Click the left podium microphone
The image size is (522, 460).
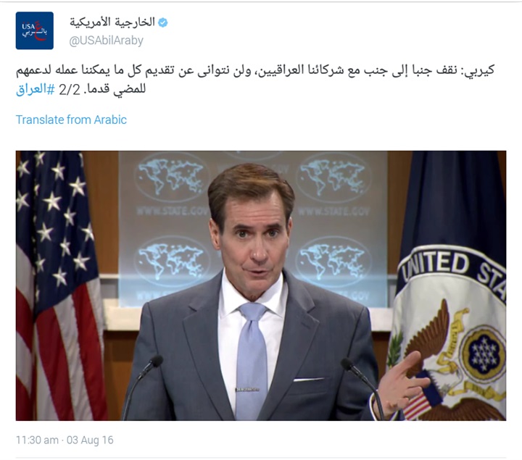point(141,386)
